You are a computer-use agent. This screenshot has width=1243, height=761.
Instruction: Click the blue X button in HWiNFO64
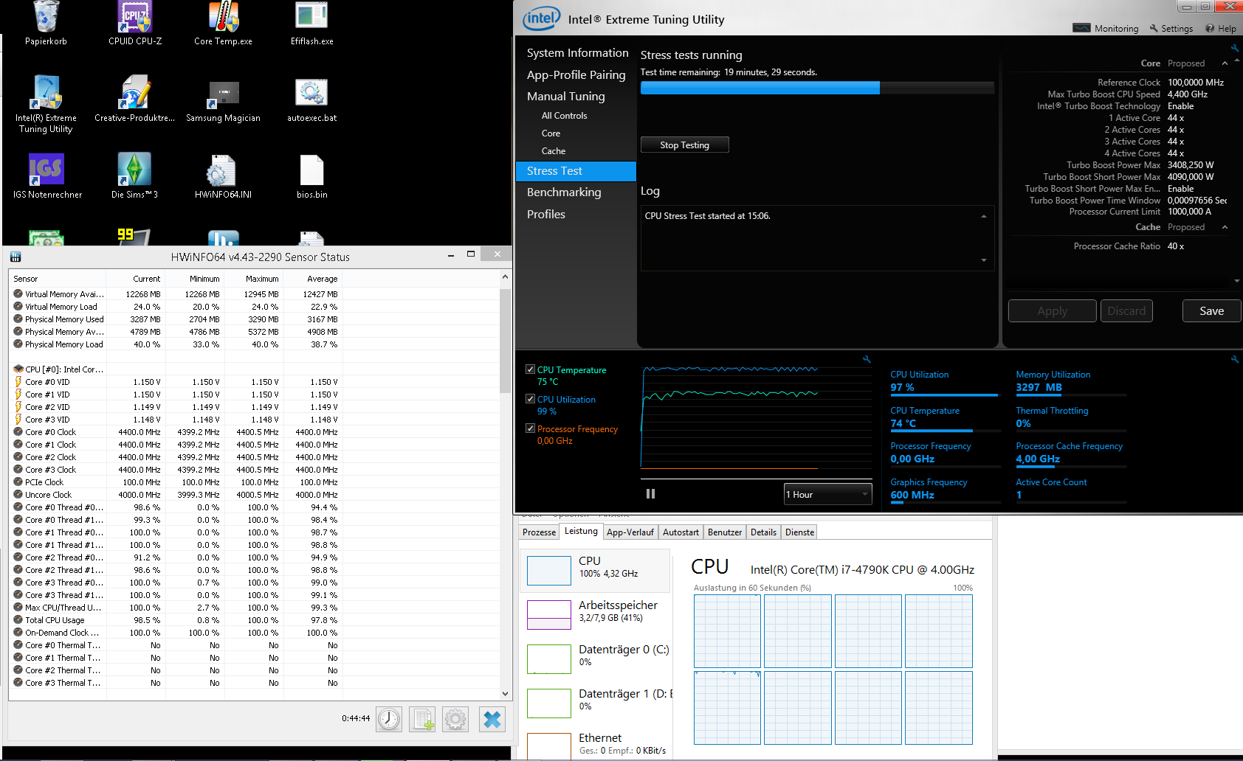492,719
